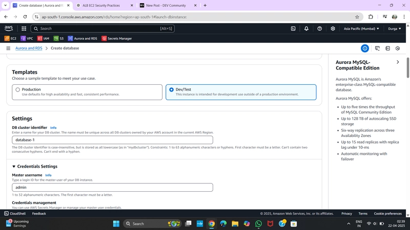Open the Feedback link in the footer
410x230 pixels.
coord(39,214)
